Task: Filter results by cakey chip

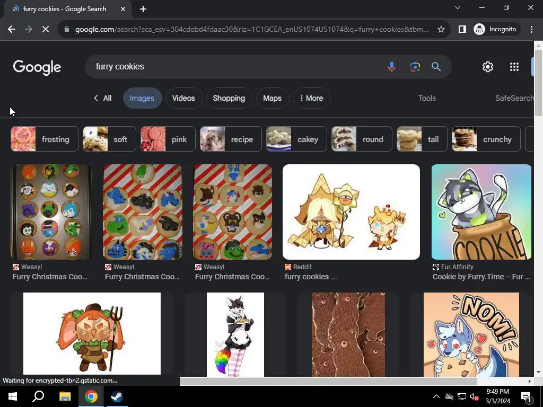Action: click(296, 139)
